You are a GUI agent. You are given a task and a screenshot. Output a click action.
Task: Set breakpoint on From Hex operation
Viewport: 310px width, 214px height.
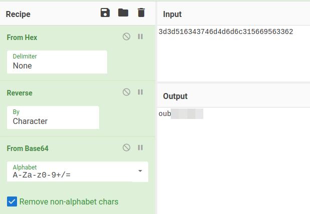[140, 36]
